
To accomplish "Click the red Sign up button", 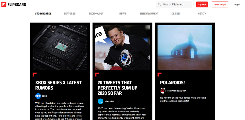I will click(202, 5).
